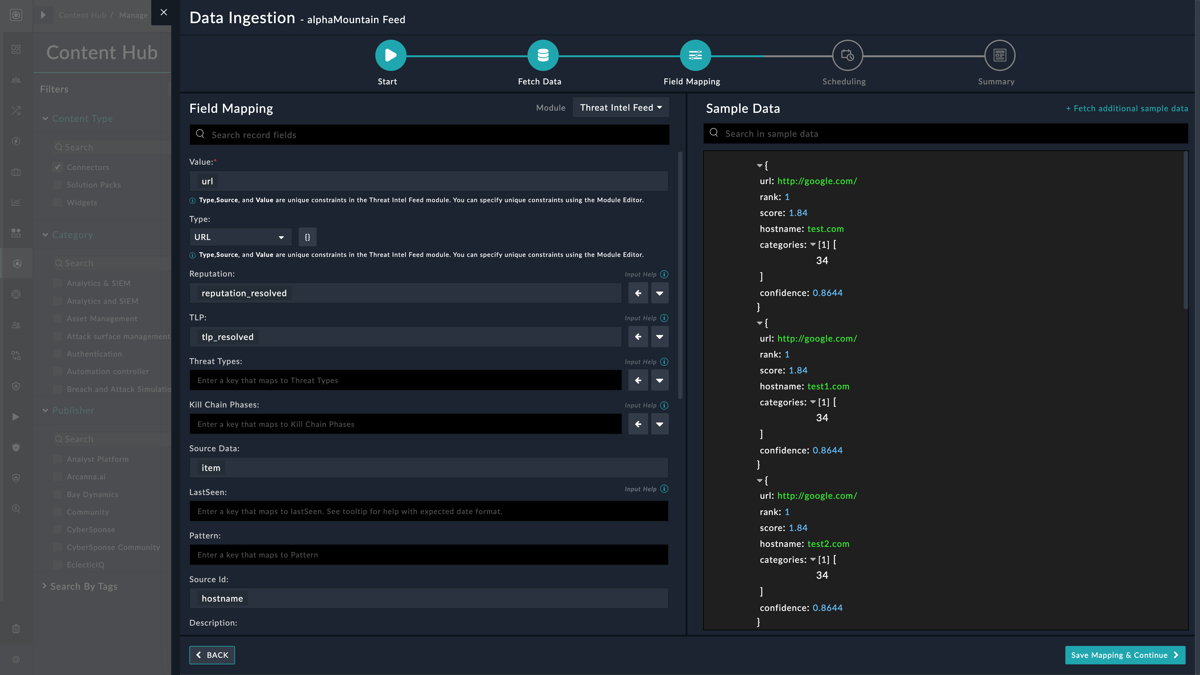Viewport: 1200px width, 675px height.
Task: Click the BACK button
Action: click(212, 655)
